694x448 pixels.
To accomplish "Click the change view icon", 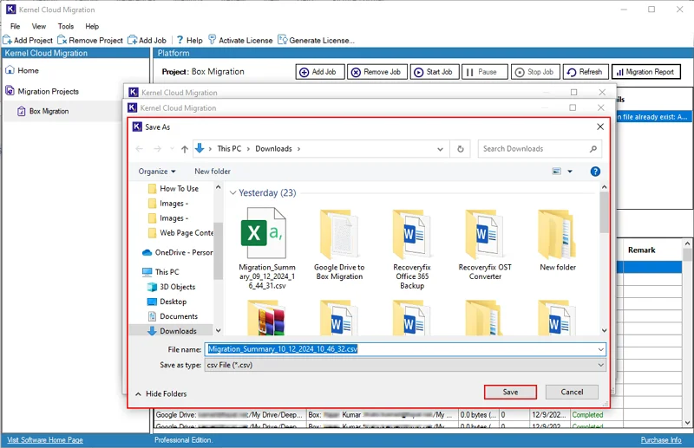I will [557, 172].
